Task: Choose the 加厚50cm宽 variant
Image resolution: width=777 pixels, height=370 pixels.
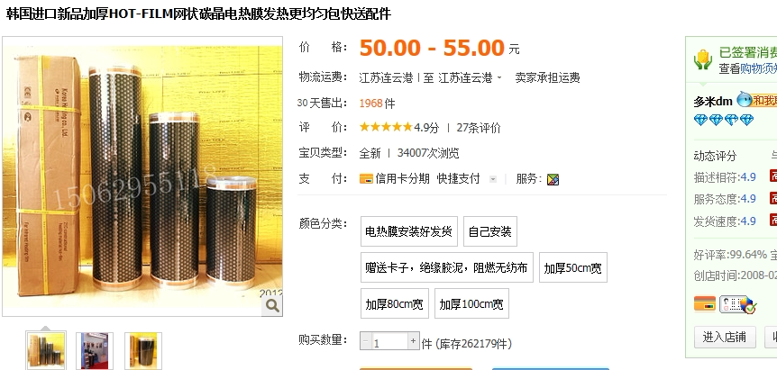Action: pos(573,267)
